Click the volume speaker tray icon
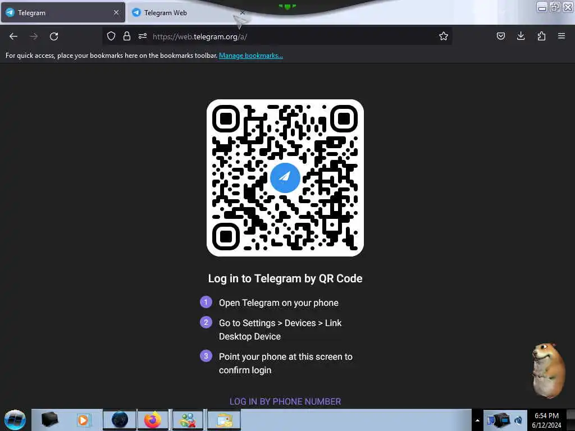Screen dimensions: 575x431 click(x=518, y=420)
